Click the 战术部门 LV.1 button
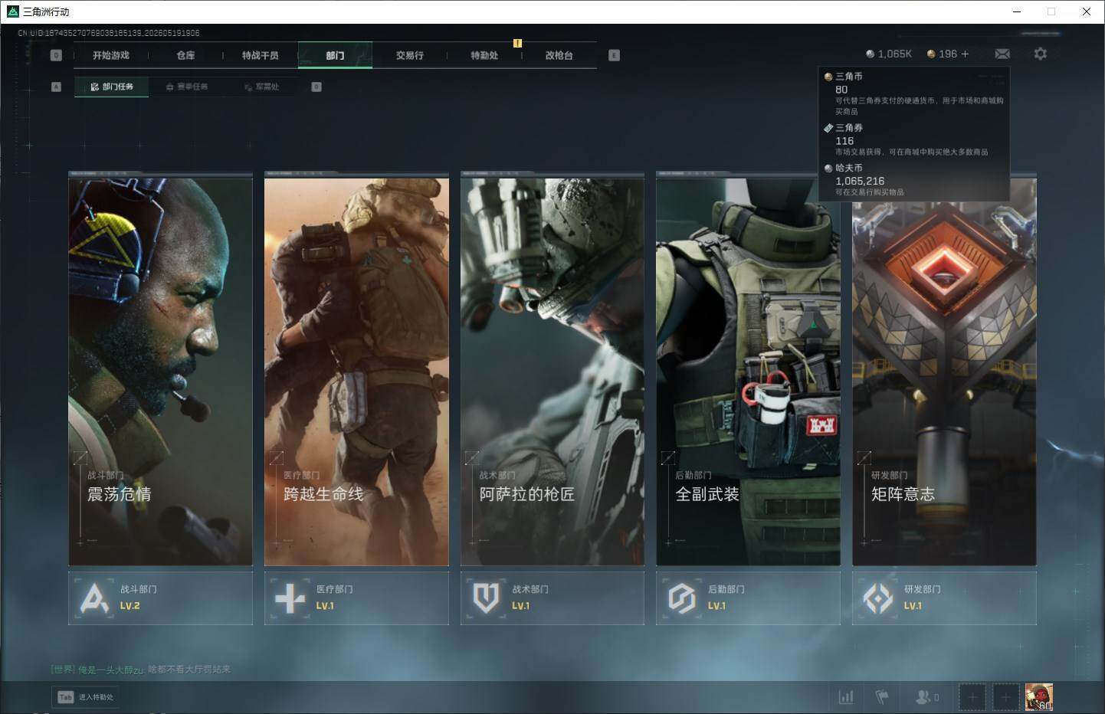The image size is (1105, 714). click(552, 598)
